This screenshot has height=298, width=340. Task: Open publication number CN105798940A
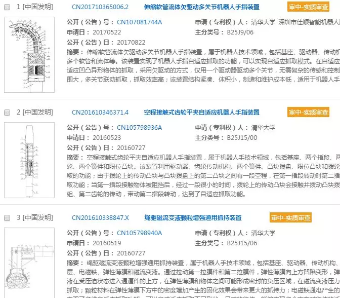click(x=139, y=233)
